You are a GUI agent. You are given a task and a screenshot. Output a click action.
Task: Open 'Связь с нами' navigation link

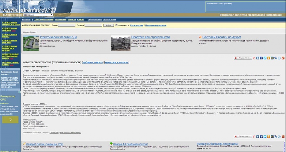[x=109, y=19]
